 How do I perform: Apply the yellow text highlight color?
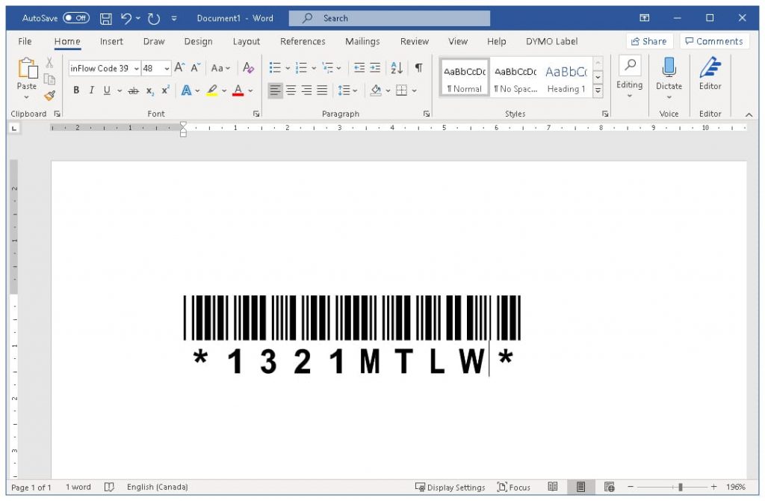pos(211,90)
